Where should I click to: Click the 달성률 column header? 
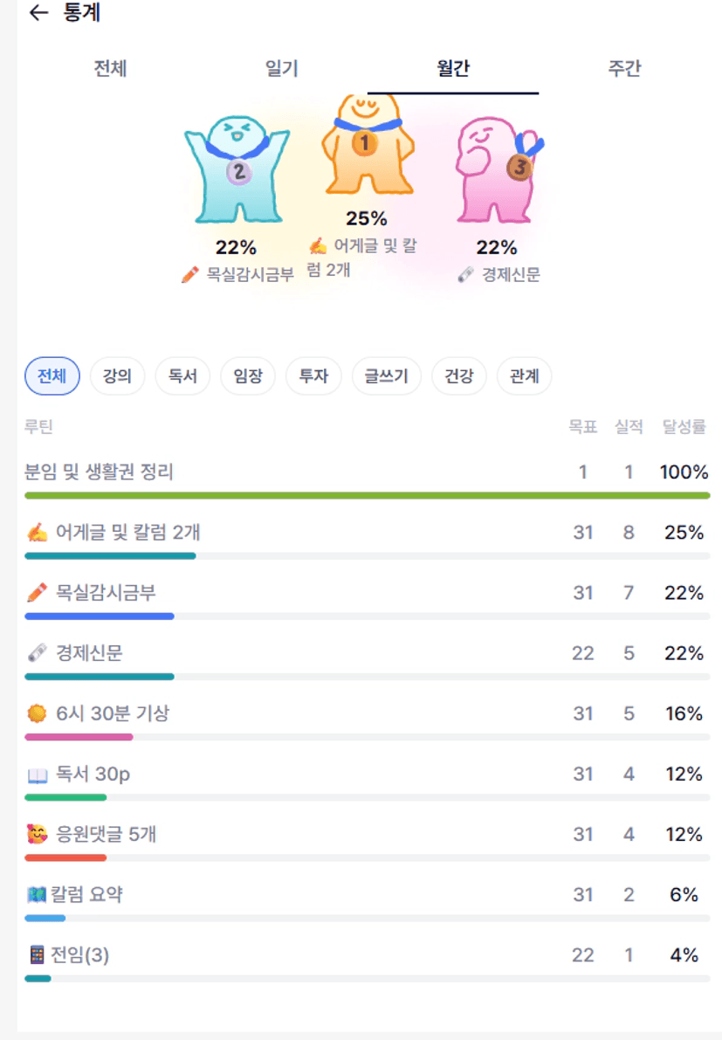coord(684,427)
